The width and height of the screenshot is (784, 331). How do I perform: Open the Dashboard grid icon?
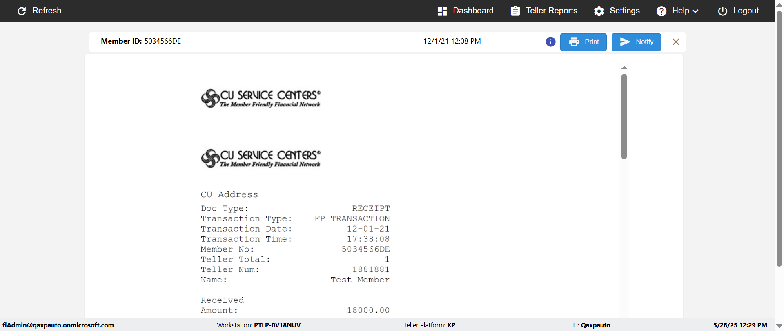pyautogui.click(x=442, y=11)
